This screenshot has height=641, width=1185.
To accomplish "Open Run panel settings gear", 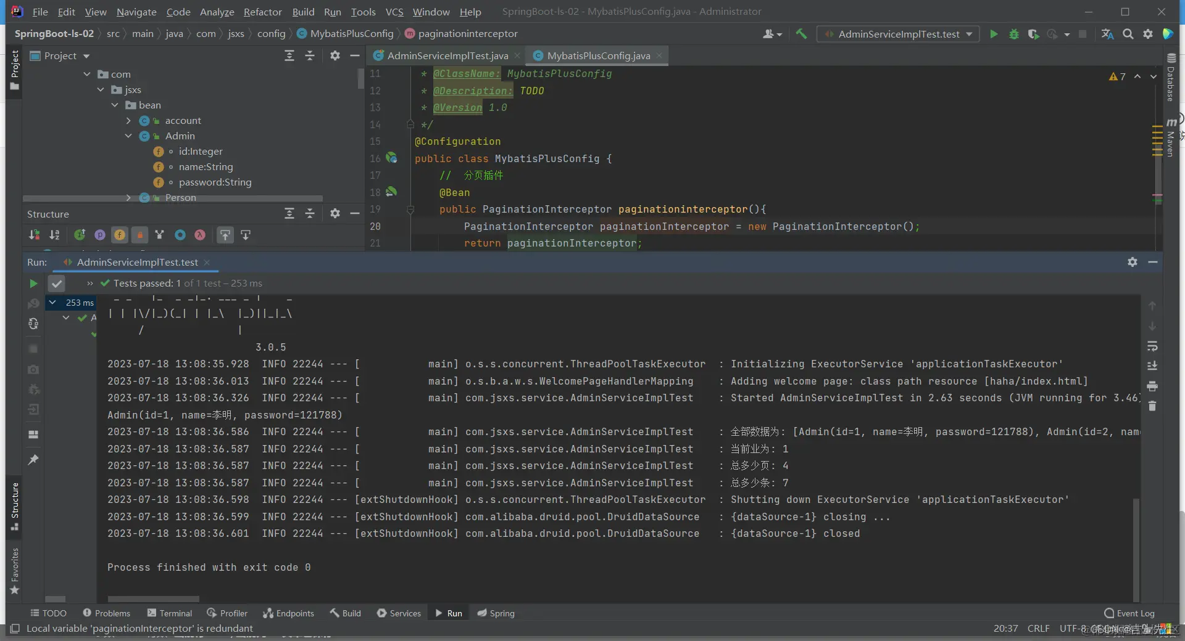I will tap(1133, 262).
